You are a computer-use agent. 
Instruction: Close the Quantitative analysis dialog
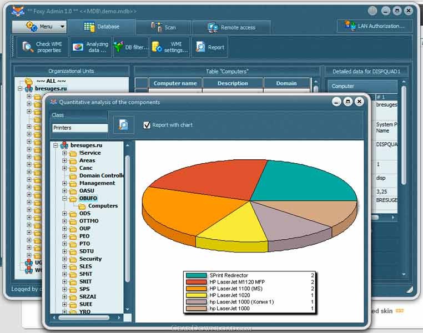tap(359, 102)
